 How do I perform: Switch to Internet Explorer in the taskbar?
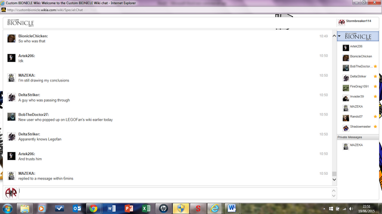tap(214, 209)
